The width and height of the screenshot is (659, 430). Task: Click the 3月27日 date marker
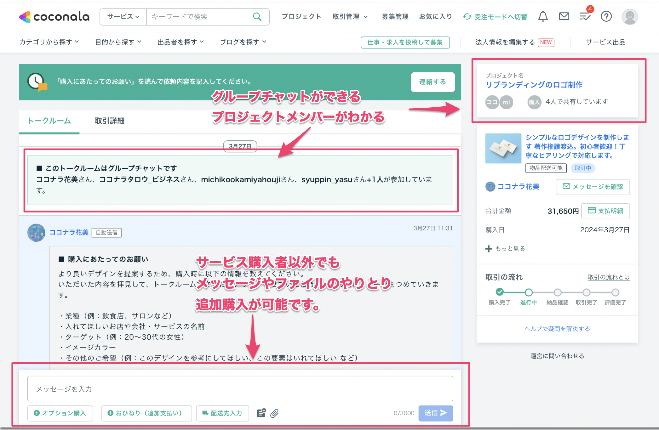point(240,146)
